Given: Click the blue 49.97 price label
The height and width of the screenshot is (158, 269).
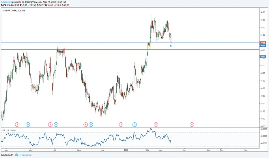Looking at the screenshot, I should pos(263,46).
